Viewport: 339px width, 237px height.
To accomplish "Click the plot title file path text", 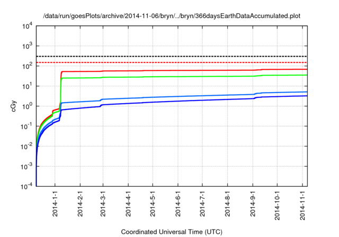I will [x=172, y=16].
